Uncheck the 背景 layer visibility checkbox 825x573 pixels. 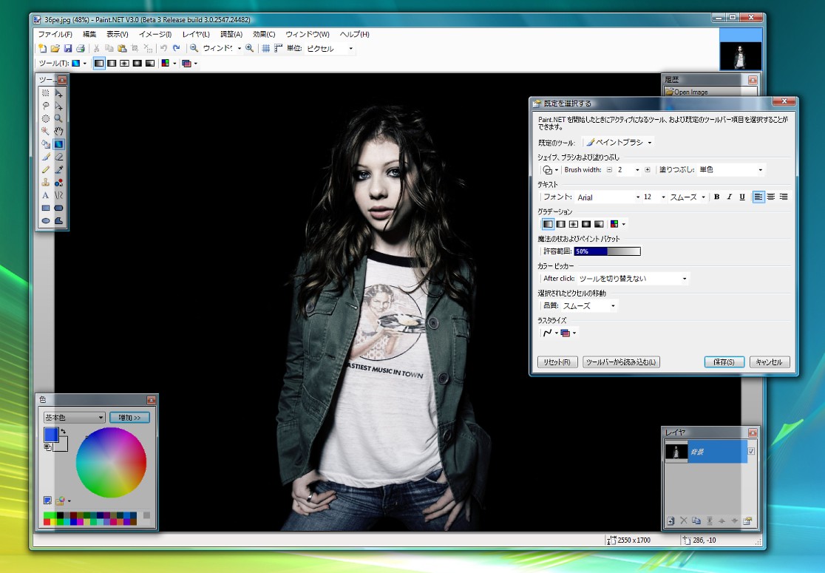point(752,451)
